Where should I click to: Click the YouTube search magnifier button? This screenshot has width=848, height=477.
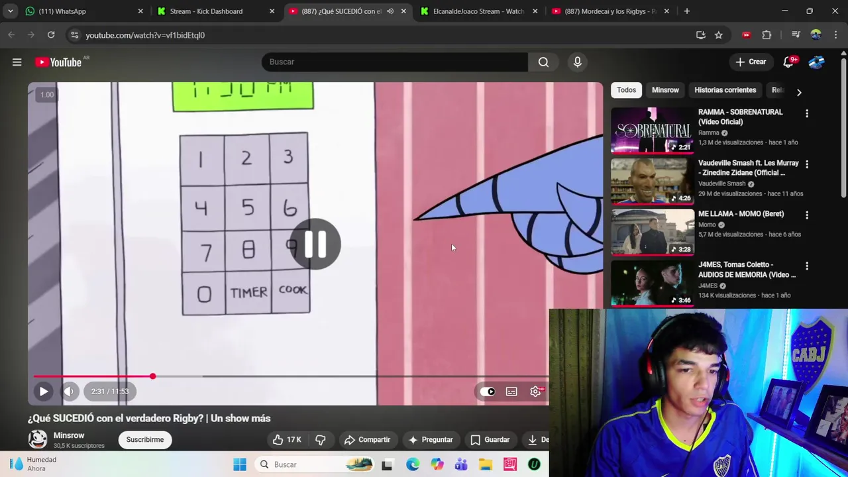click(x=543, y=62)
